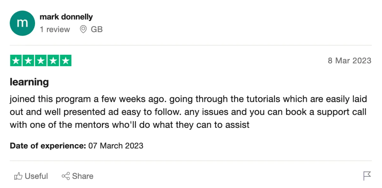Click the GB country label

(97, 30)
